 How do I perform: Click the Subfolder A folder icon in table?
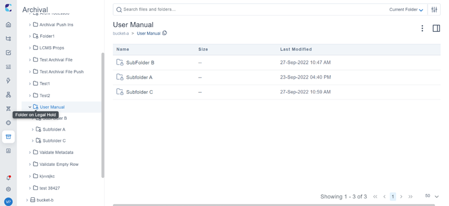120,77
